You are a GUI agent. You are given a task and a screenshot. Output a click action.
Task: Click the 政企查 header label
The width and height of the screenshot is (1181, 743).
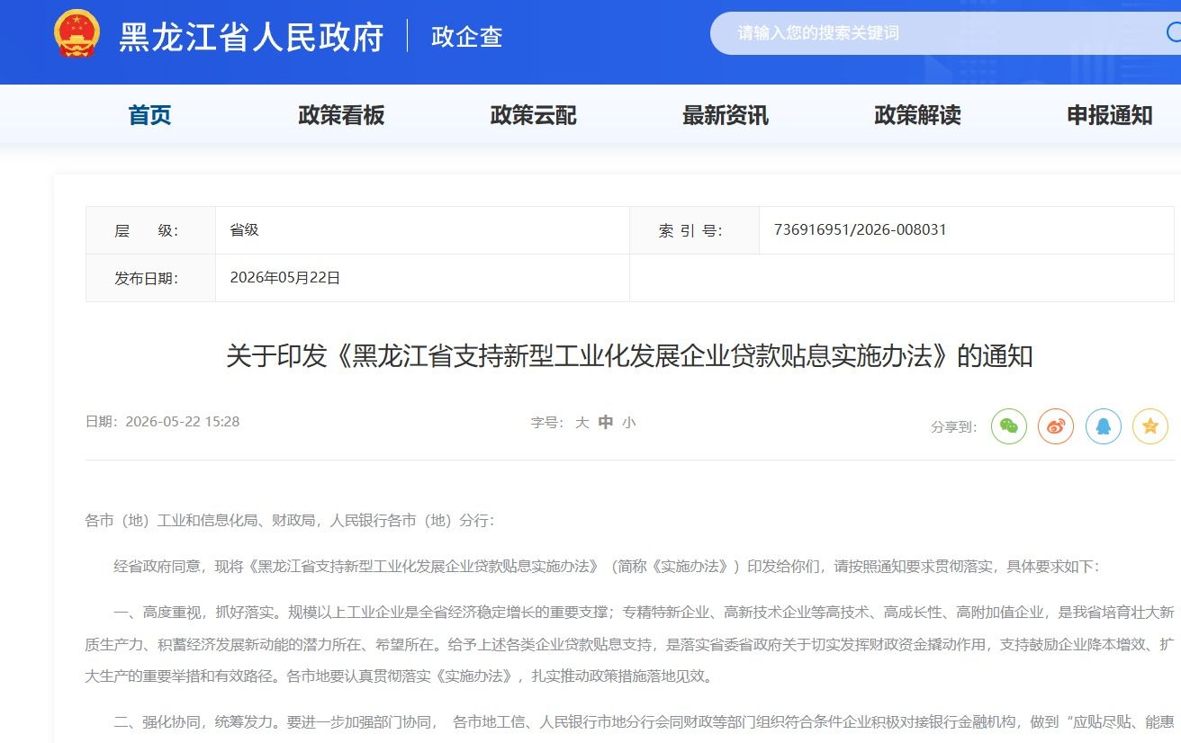[467, 37]
